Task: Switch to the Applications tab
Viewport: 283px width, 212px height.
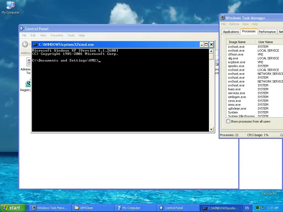Action: click(231, 32)
